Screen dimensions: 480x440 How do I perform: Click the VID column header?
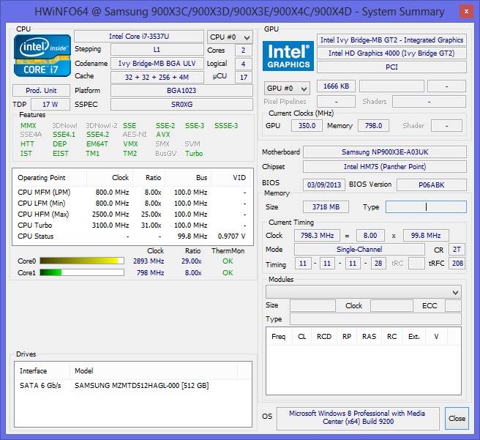pos(230,178)
